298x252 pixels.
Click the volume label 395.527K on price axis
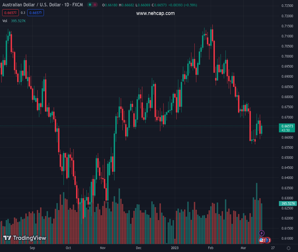pos(287,204)
